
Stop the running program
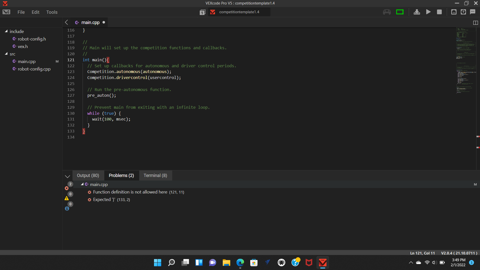(x=439, y=12)
